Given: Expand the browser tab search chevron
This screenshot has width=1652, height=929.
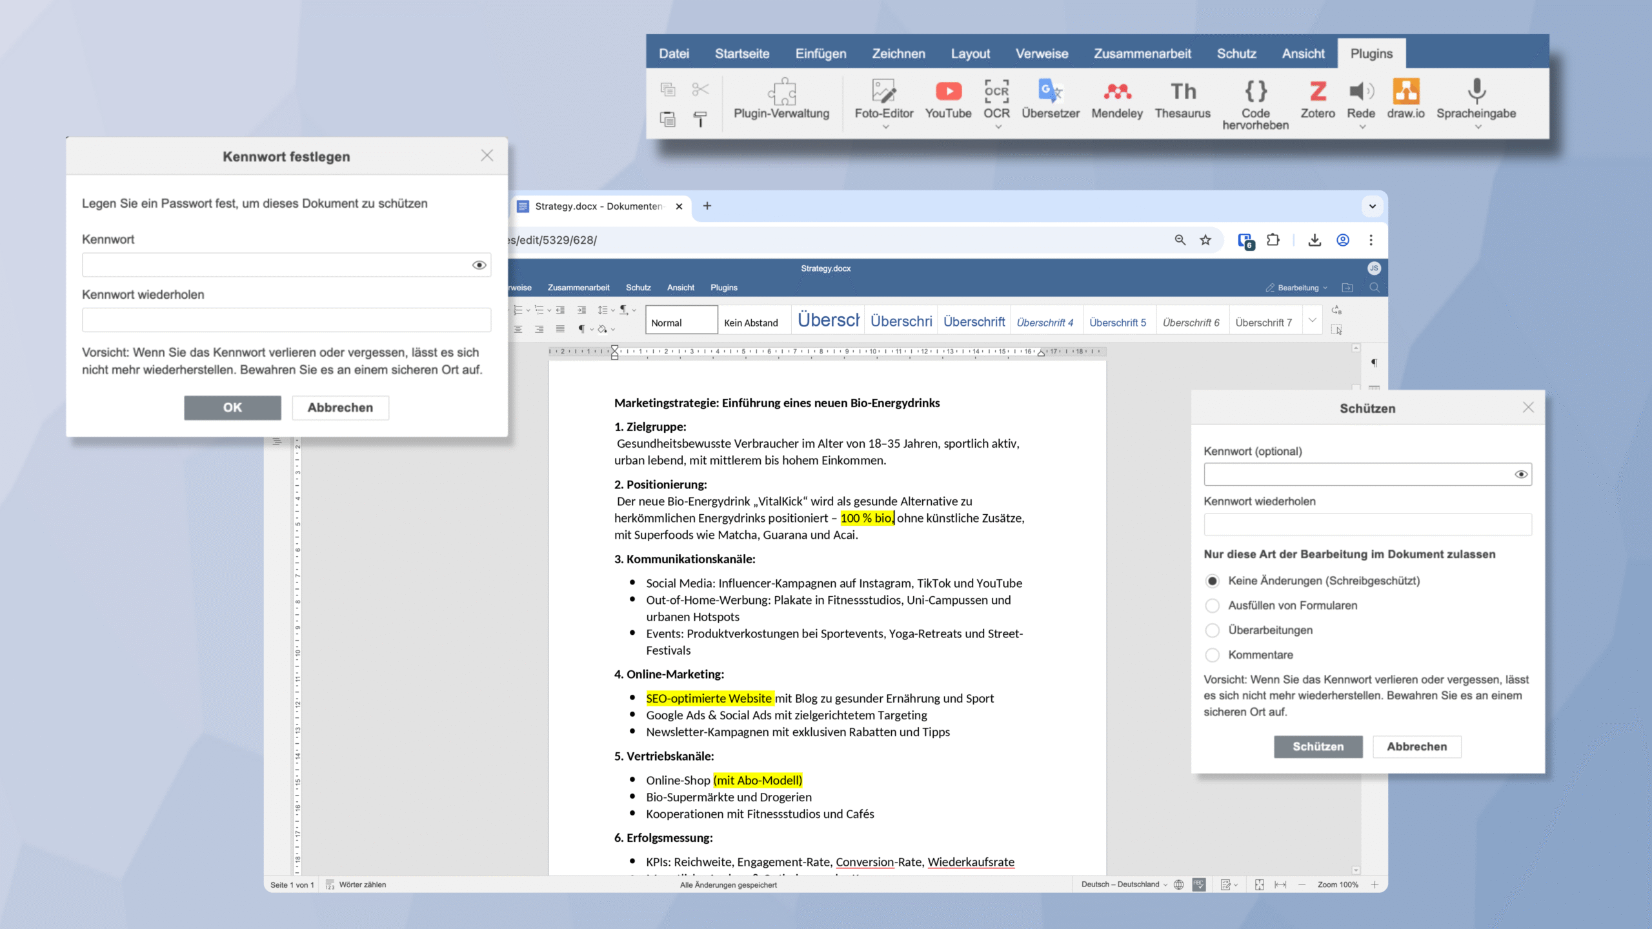Looking at the screenshot, I should (x=1373, y=206).
